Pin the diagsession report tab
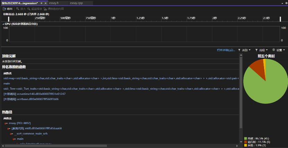 tap(42, 3)
